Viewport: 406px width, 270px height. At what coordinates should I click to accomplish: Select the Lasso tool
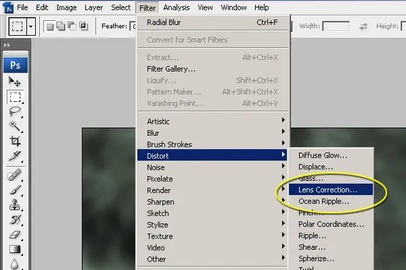15,111
